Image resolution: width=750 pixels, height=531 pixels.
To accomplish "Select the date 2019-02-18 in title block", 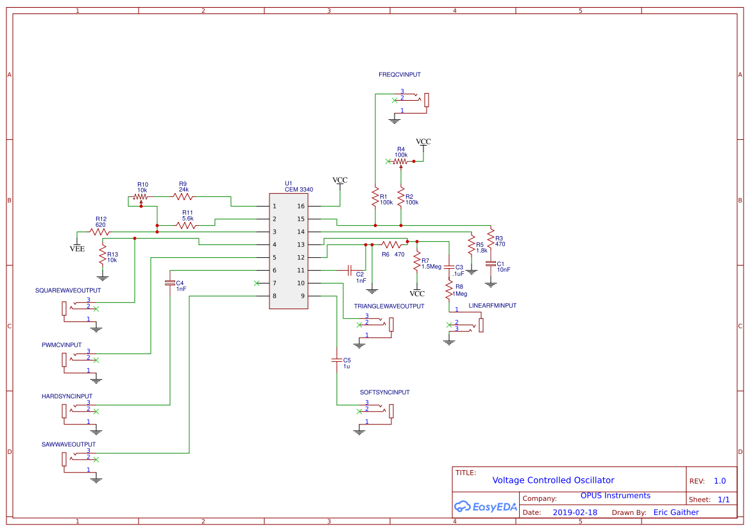I will pos(574,512).
